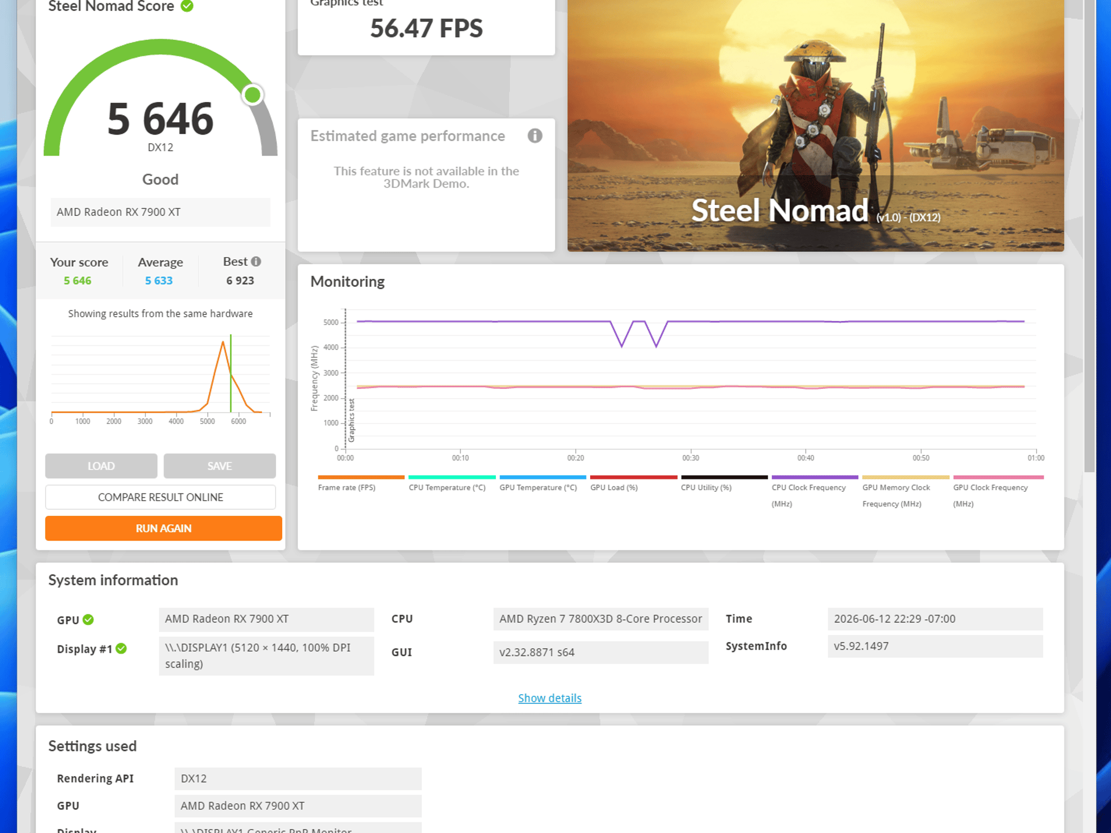Toggle the Frame rate (FPS) legend series
The height and width of the screenshot is (833, 1111).
(361, 484)
